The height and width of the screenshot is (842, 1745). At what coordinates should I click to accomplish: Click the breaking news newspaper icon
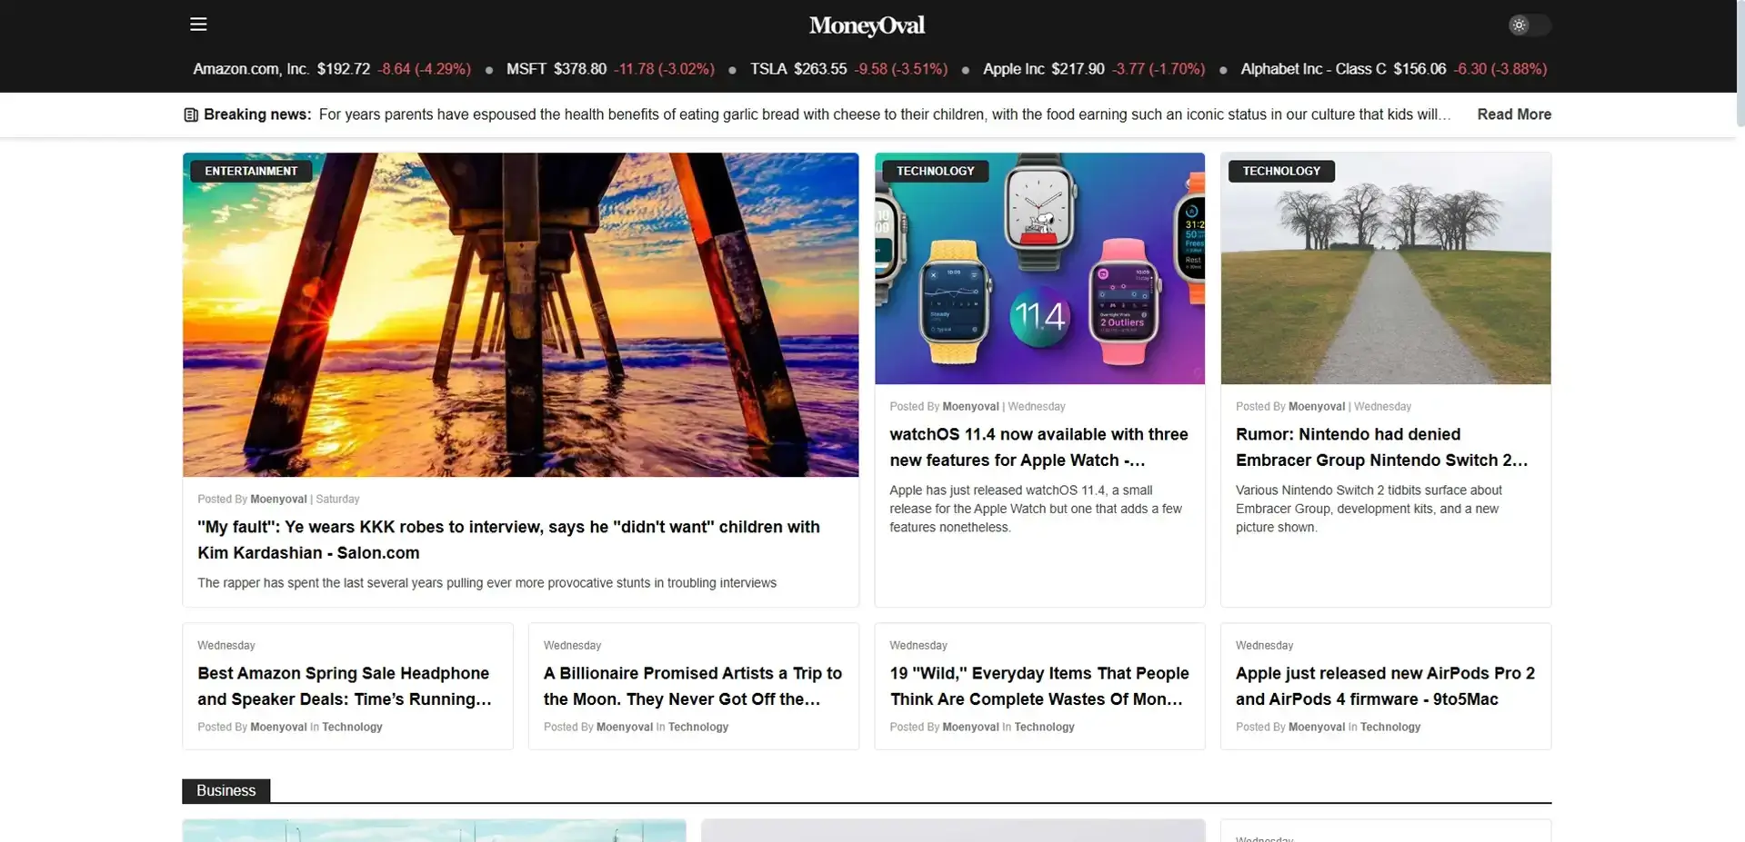pos(191,115)
